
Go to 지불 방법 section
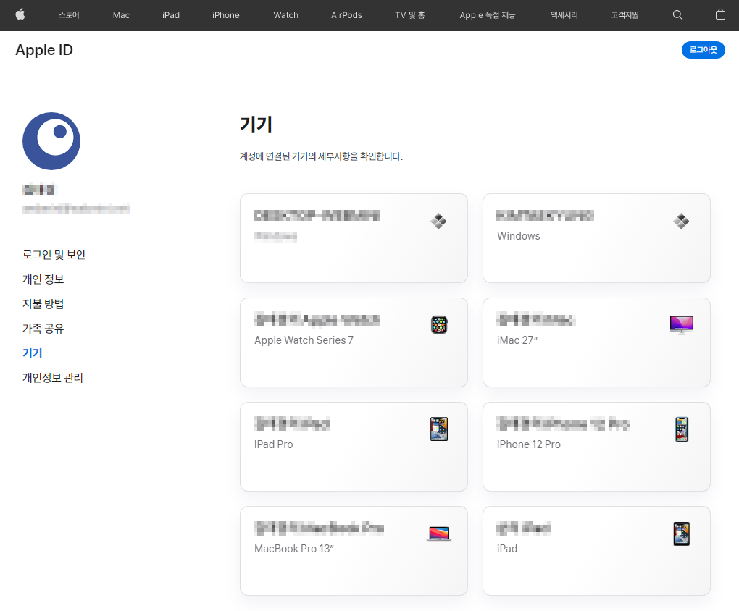coord(43,304)
